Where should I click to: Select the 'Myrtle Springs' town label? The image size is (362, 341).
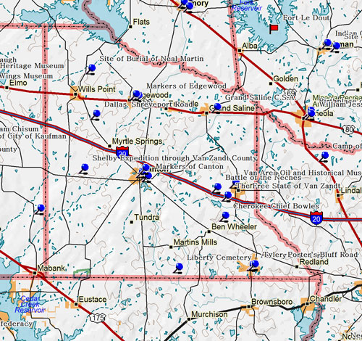(137, 141)
